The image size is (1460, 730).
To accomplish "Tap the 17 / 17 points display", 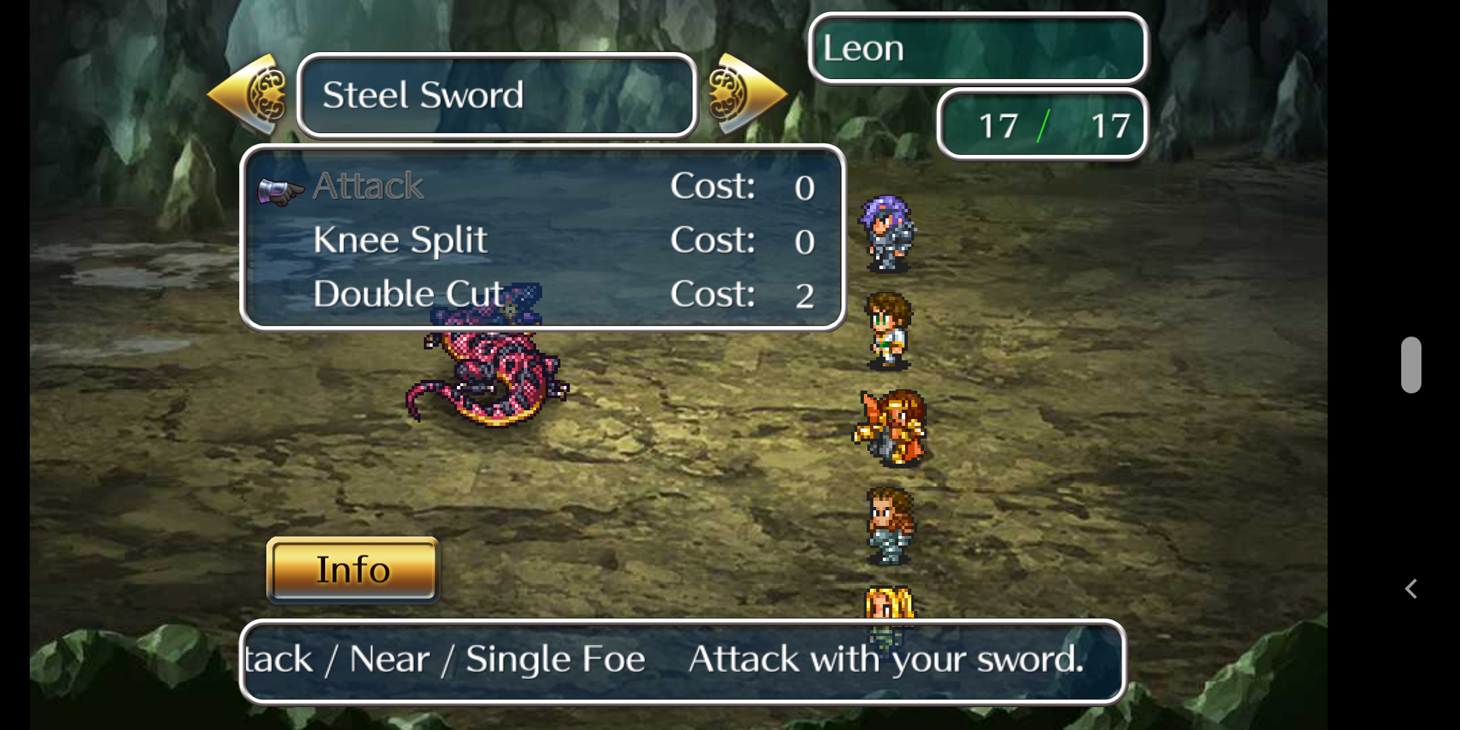I will pyautogui.click(x=1042, y=125).
